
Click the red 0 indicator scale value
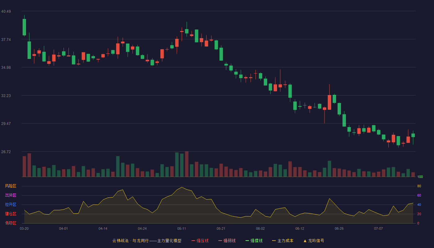tap(418, 223)
